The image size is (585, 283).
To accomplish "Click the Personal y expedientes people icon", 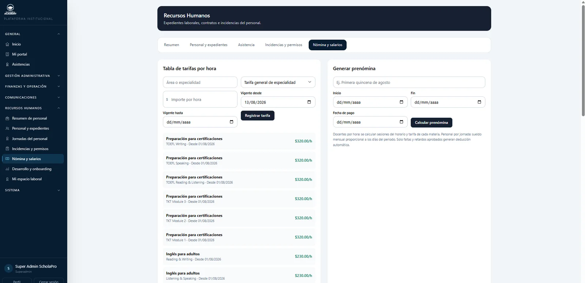I will tap(7, 128).
